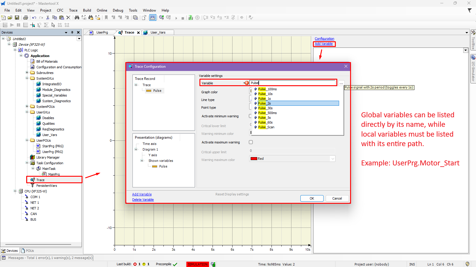Select the PersistentVars item in device tree
The image size is (476, 267).
click(46, 186)
